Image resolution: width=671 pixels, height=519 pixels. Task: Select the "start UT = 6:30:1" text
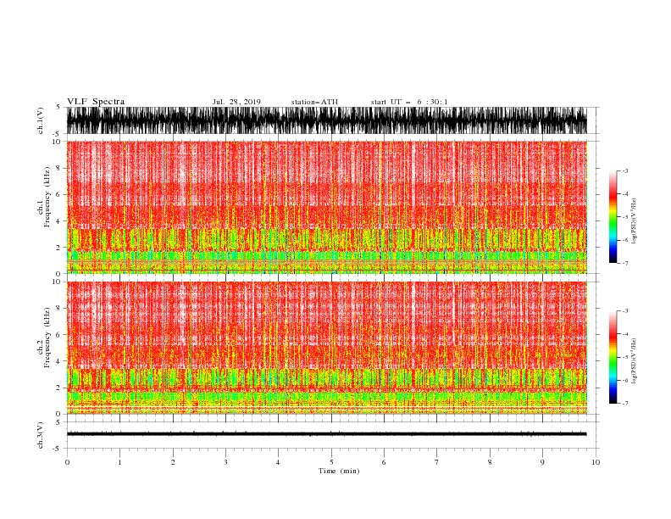point(409,102)
